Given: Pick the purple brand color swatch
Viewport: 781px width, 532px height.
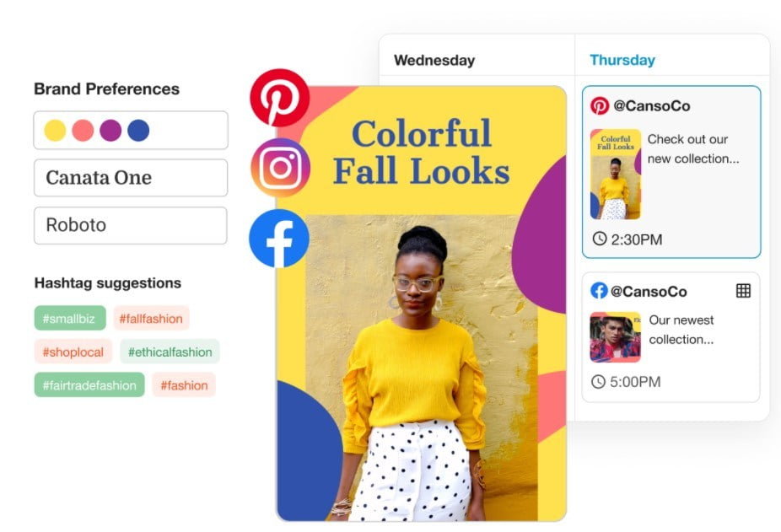Looking at the screenshot, I should tap(110, 131).
